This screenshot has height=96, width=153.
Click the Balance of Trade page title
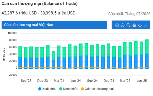point(40,4)
